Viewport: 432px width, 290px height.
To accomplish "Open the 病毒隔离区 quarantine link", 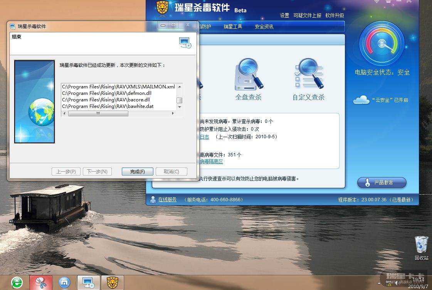I will click(x=211, y=161).
